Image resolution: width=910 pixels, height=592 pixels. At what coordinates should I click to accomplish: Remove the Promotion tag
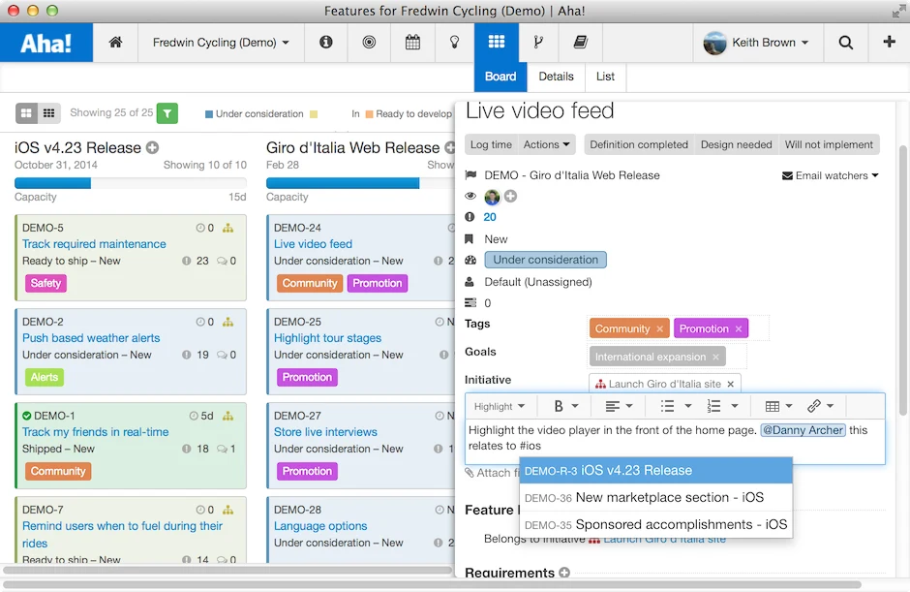pos(739,328)
